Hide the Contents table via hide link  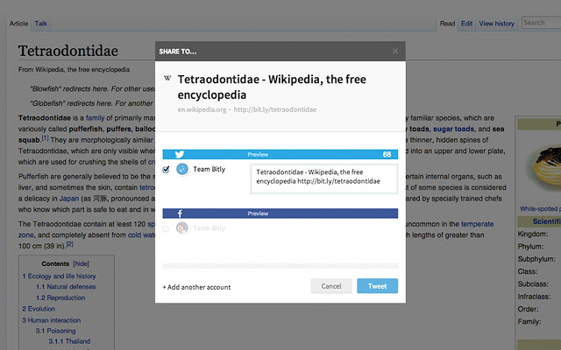(82, 264)
